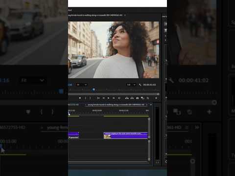Click the video tracks vertical scrollbar top handle

[149, 119]
